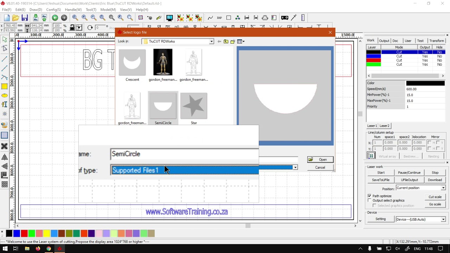Pick the ellipse drawing tool
The width and height of the screenshot is (450, 253).
pyautogui.click(x=4, y=96)
